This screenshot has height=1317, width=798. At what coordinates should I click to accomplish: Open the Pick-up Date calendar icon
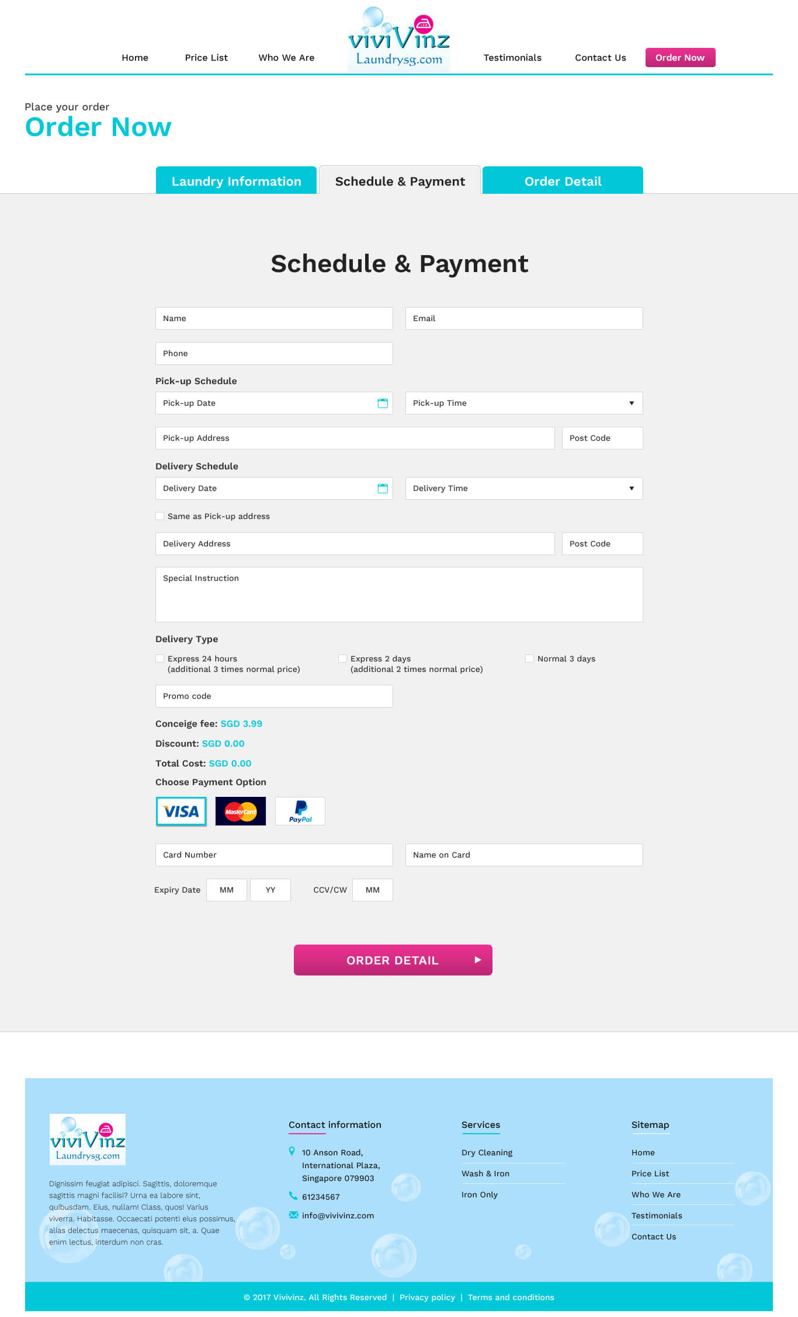pos(383,403)
